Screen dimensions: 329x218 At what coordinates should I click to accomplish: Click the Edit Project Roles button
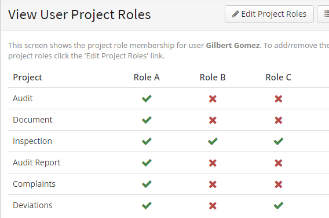click(x=269, y=14)
